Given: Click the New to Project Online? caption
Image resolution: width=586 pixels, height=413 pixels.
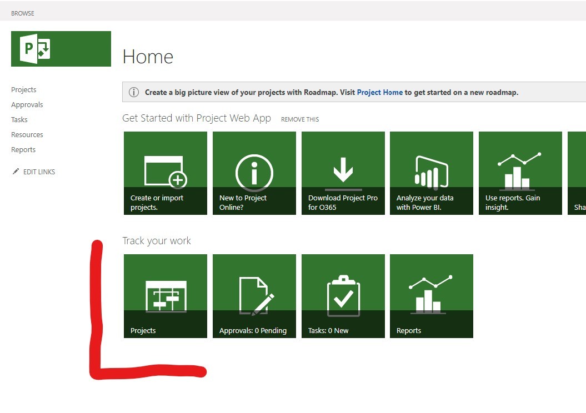Looking at the screenshot, I should point(243,203).
